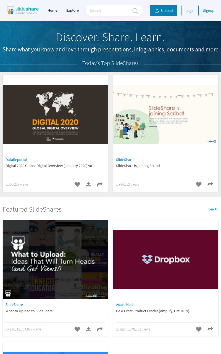Open the SlideShare is joining Scribd thumbnail
Image resolution: width=221 pixels, height=354 pixels.
coord(166,114)
